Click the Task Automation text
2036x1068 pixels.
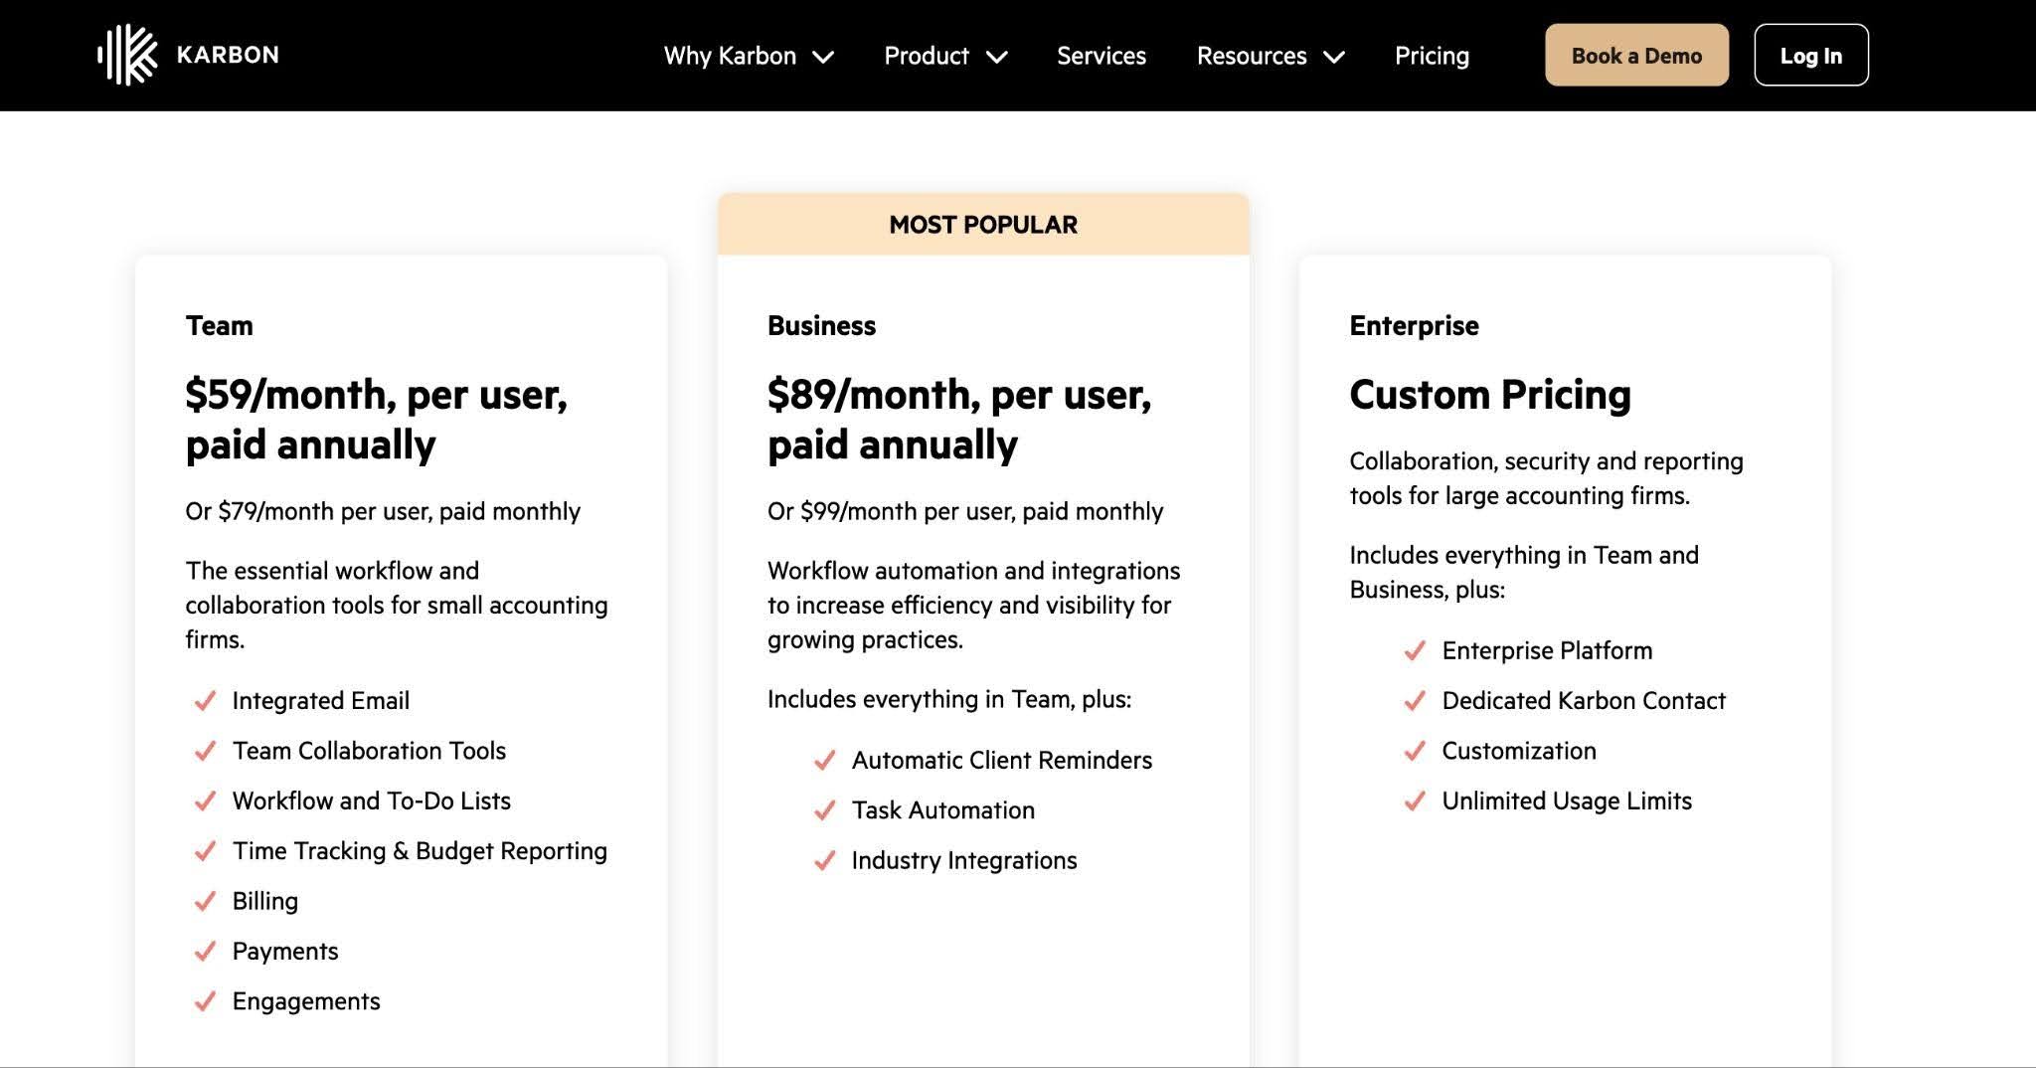[942, 810]
